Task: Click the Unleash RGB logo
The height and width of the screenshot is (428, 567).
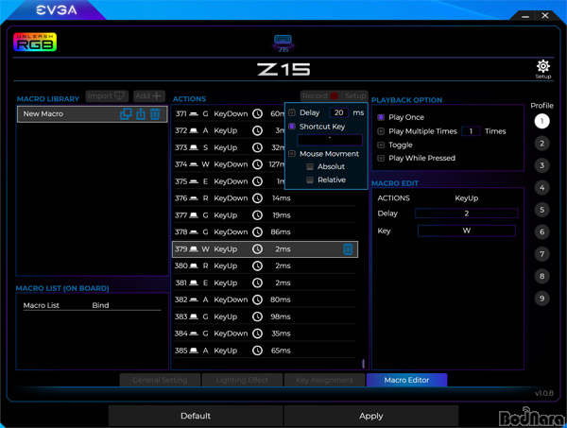Action: [35, 42]
